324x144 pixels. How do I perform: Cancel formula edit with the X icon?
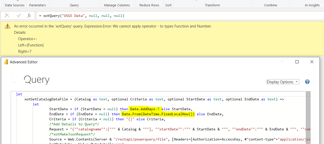[x=7, y=16]
